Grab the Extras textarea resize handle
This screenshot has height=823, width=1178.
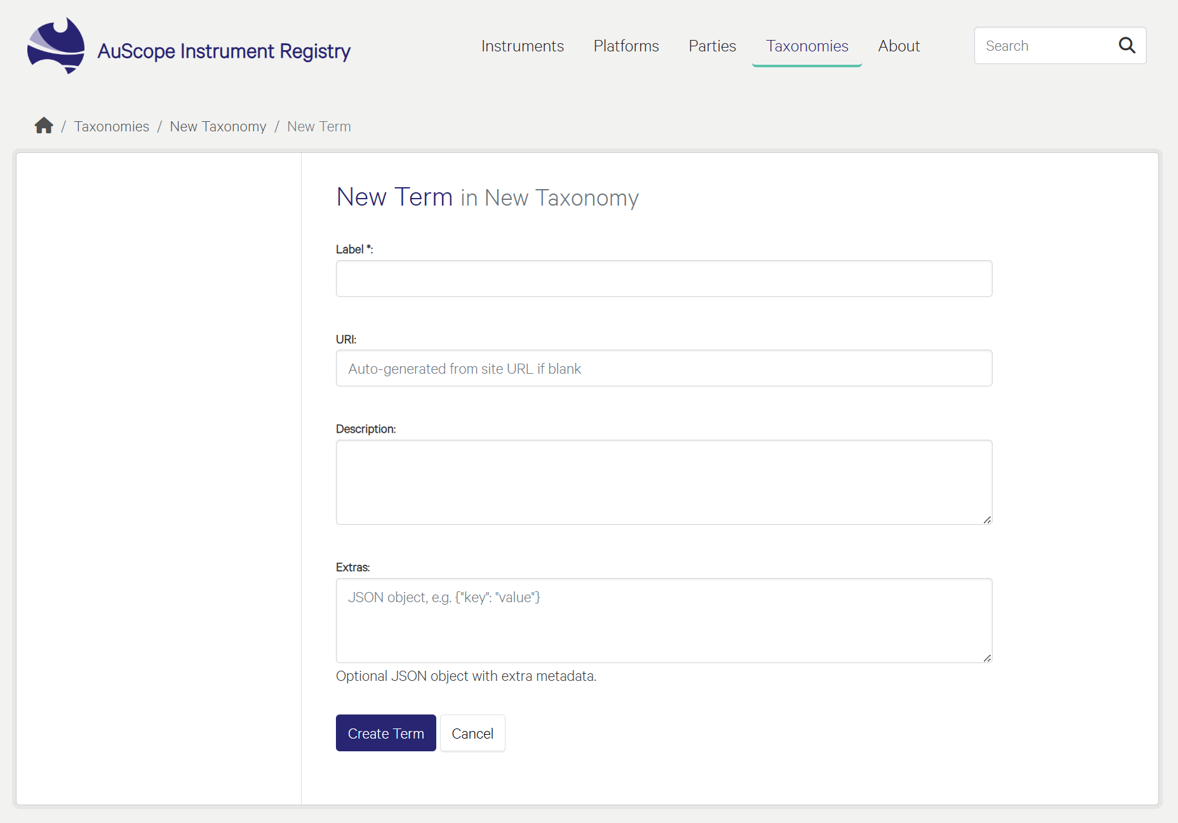point(987,658)
